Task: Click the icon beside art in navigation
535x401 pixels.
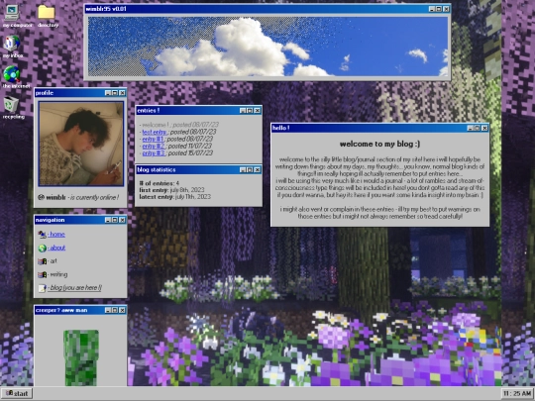Action: [42, 261]
